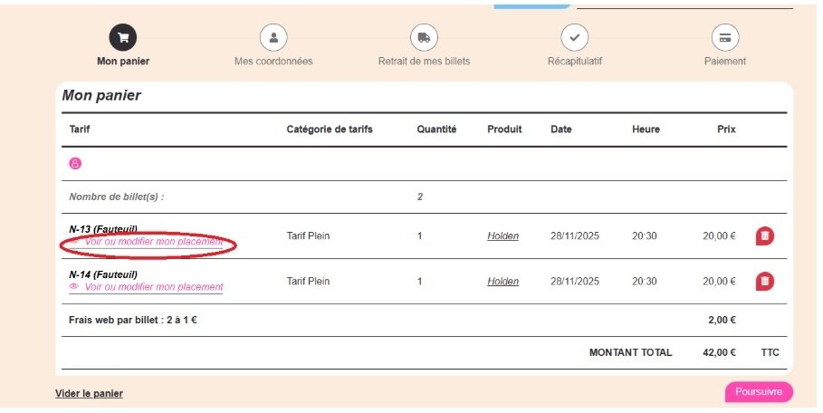
Task: Click the delivery truck step icon
Action: coord(424,38)
